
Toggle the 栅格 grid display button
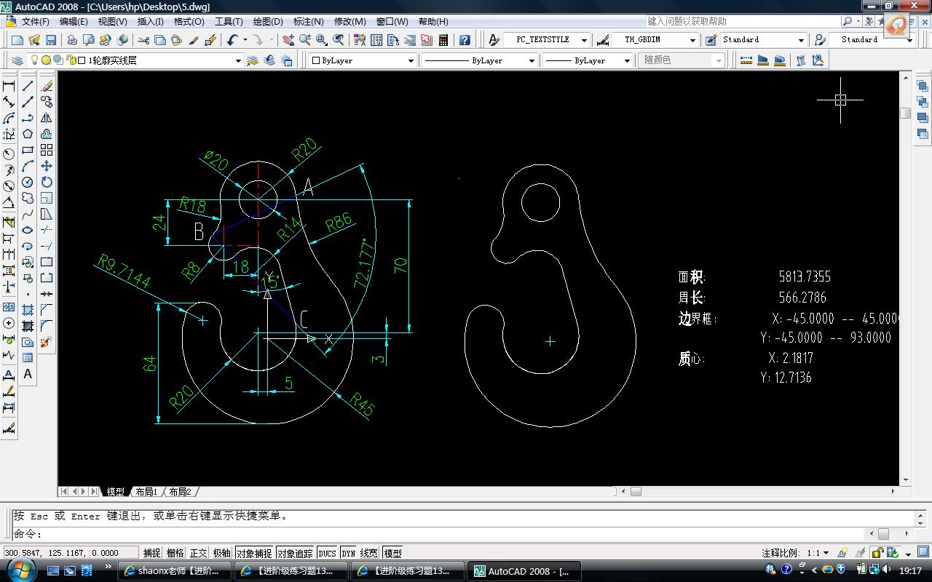(x=175, y=553)
